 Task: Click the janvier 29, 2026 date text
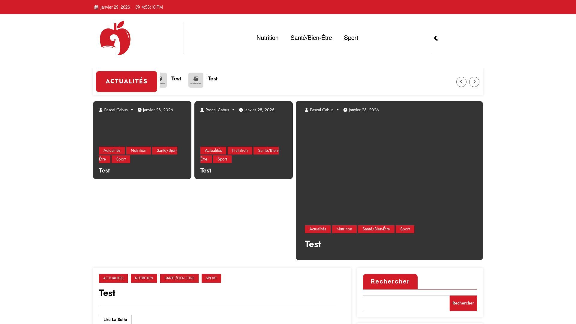coord(115,7)
